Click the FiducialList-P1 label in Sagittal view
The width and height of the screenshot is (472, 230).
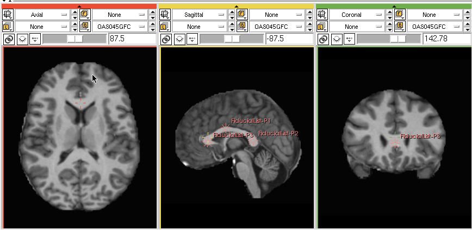pyautogui.click(x=251, y=120)
